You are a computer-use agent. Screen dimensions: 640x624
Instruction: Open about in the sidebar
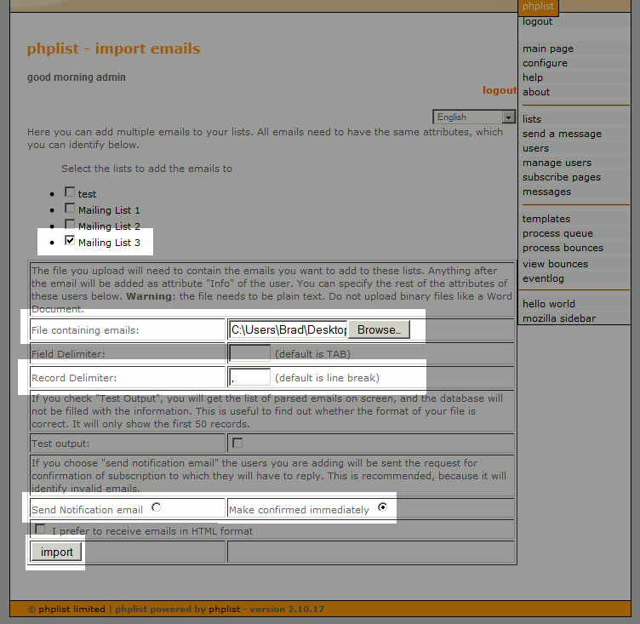coord(536,92)
